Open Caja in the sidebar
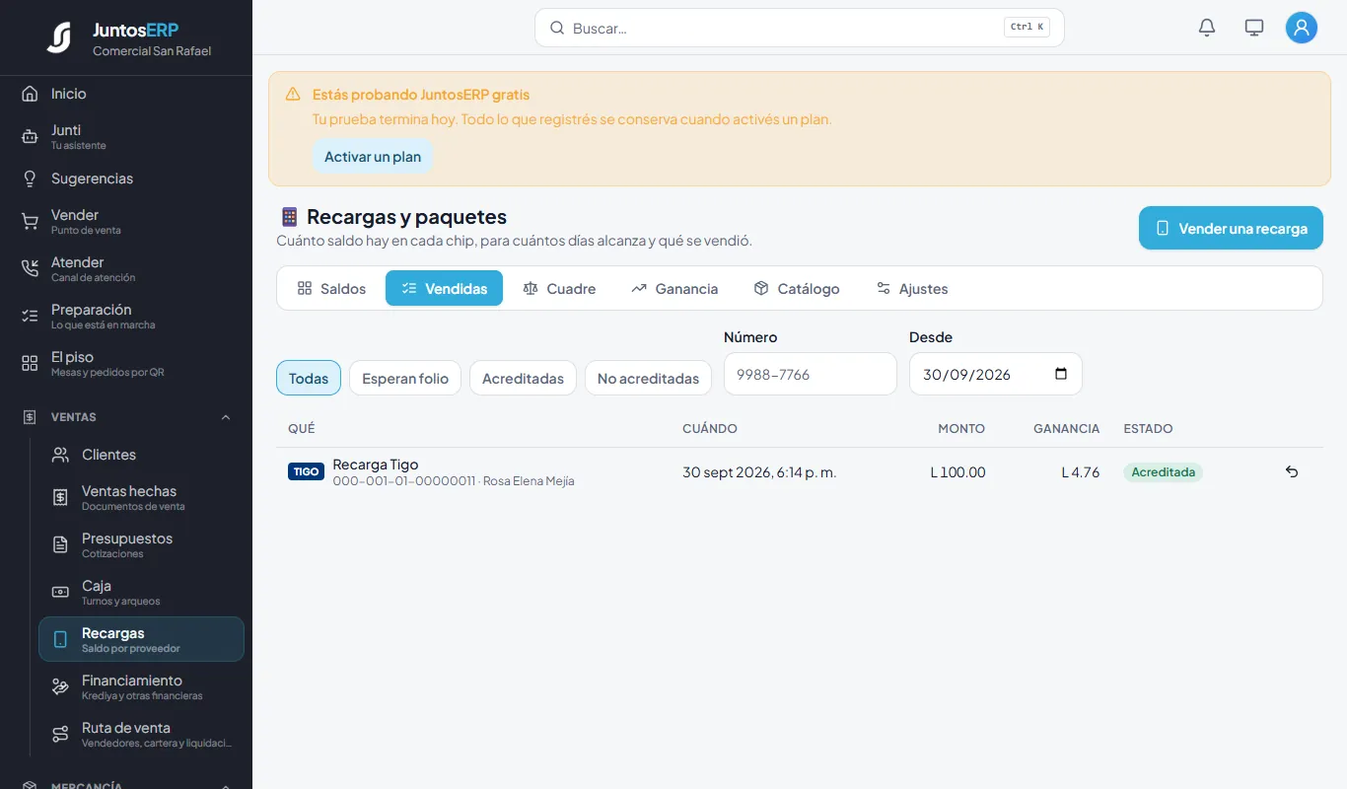The width and height of the screenshot is (1347, 789). click(141, 592)
